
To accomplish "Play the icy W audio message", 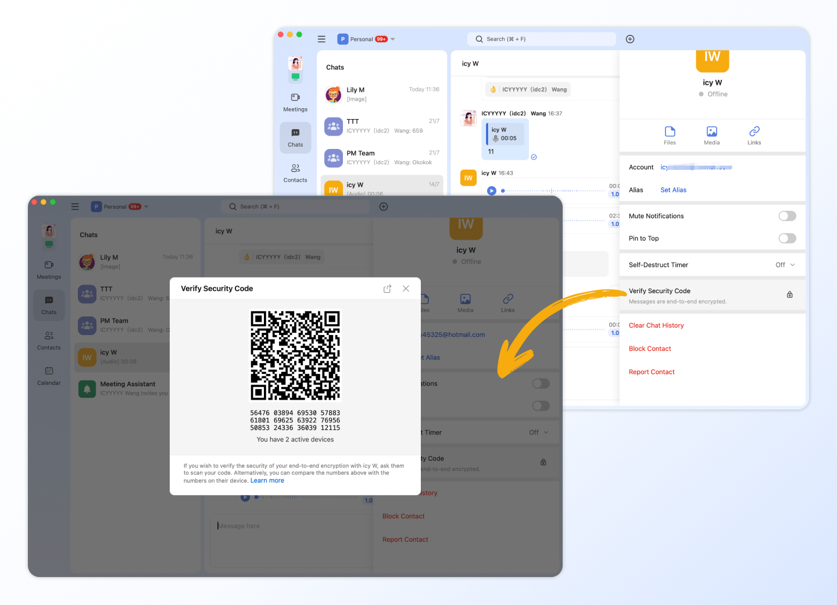I will point(492,190).
